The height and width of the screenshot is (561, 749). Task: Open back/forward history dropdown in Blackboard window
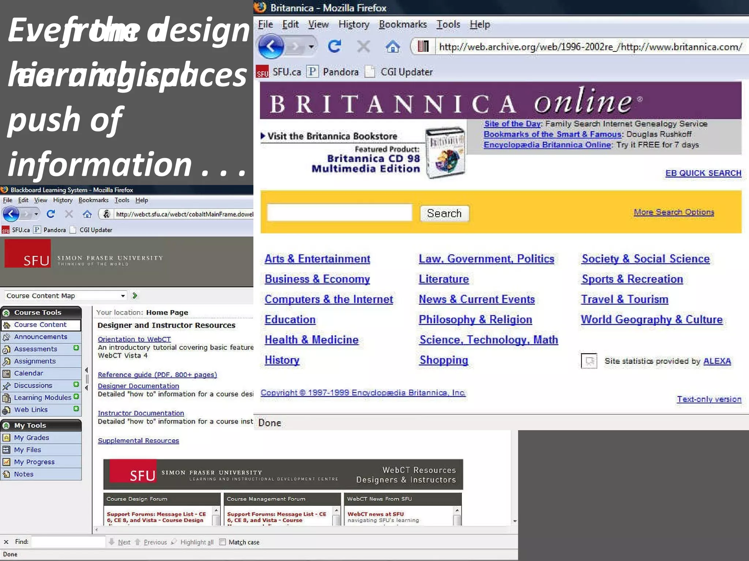(36, 214)
